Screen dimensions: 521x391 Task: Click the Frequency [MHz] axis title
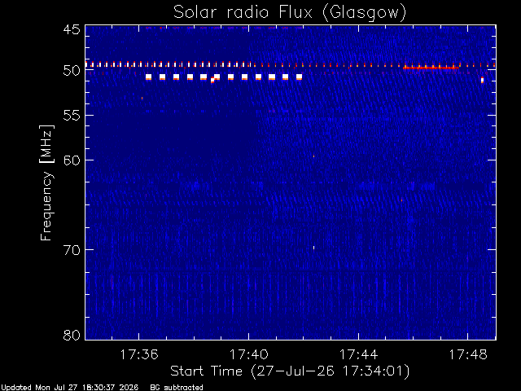pyautogui.click(x=46, y=182)
